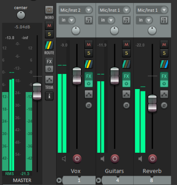Open the Vox input dropdown Mic/Inst 2
Screen dimensions: 177x185
(x=76, y=10)
